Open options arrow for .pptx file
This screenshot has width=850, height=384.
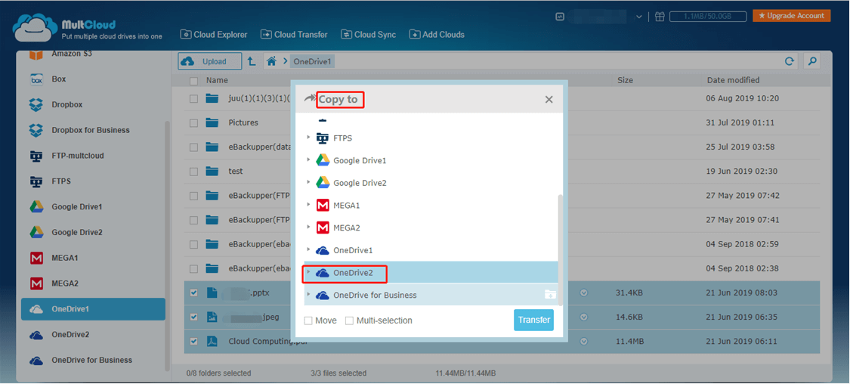point(584,293)
